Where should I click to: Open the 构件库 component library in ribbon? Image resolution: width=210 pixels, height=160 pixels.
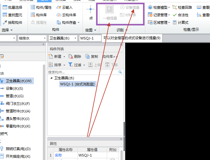coord(38,15)
